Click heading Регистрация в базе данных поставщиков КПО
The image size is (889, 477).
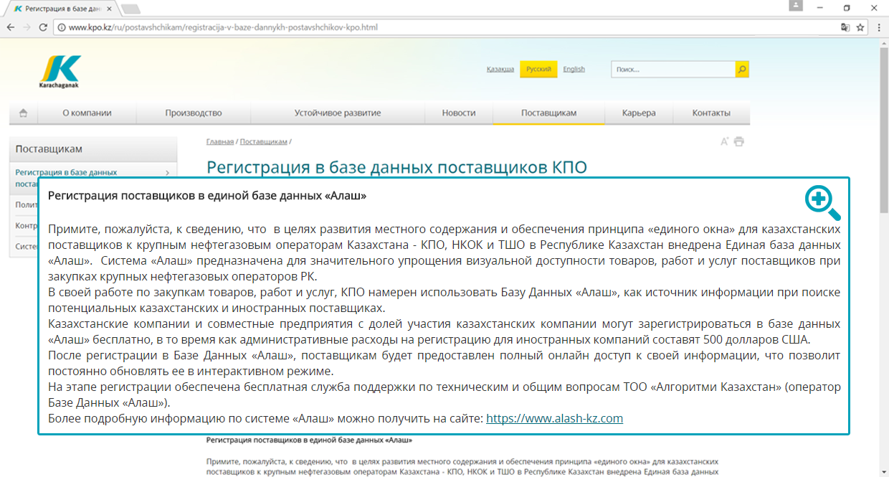(x=396, y=168)
